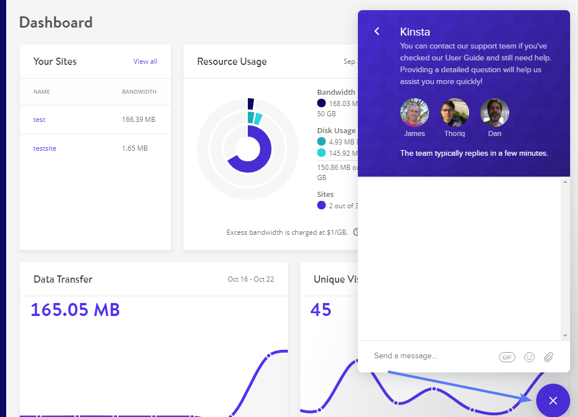Click the purple Sites legend swatch
578x417 pixels.
321,205
